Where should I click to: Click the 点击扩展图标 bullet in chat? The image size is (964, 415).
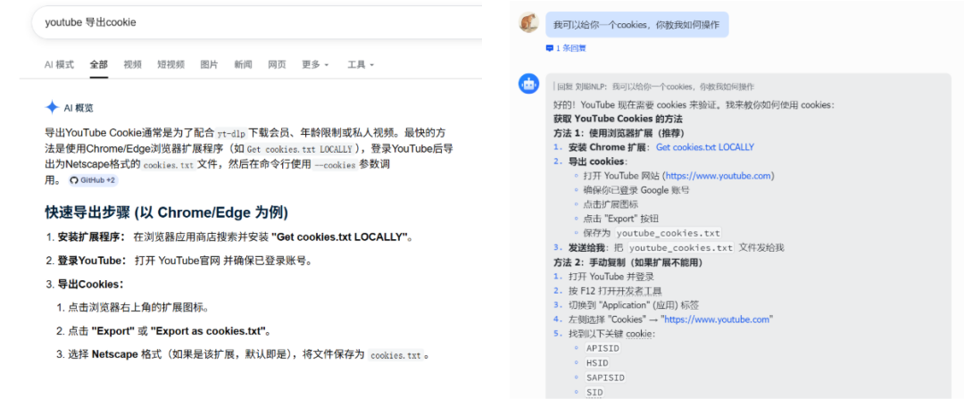(611, 204)
